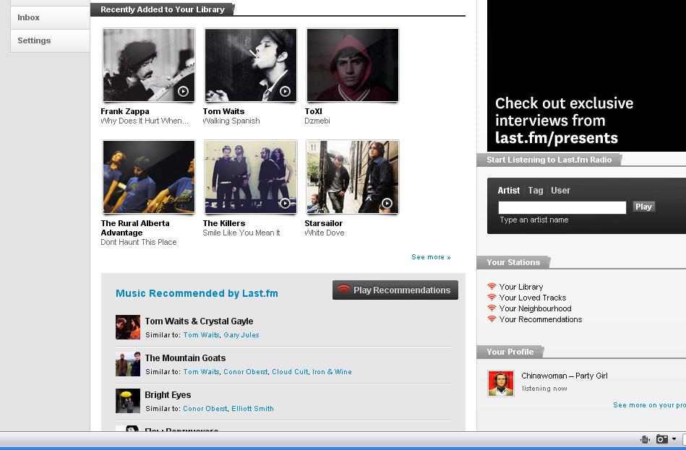Viewport: 686px width, 450px height.
Task: Click the device icon left of the camera
Action: (645, 439)
